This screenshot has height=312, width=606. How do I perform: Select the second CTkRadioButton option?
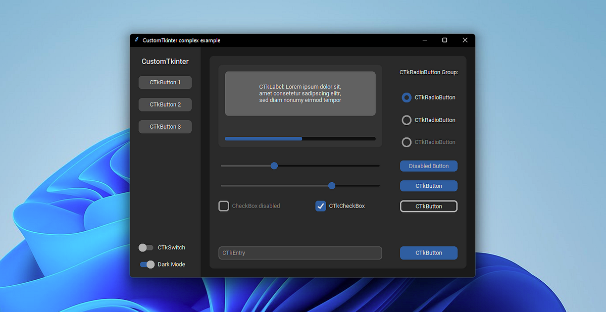pos(407,120)
